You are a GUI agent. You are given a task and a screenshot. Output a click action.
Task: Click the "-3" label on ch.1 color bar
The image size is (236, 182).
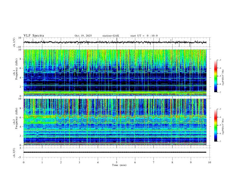[220, 60]
